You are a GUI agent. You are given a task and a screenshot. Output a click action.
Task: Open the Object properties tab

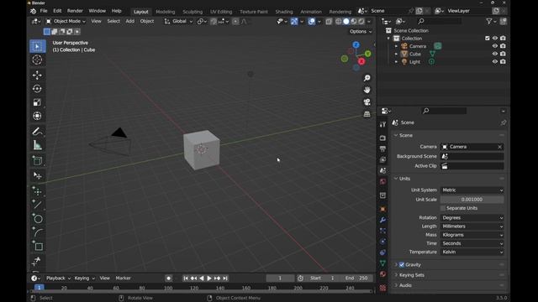click(383, 209)
